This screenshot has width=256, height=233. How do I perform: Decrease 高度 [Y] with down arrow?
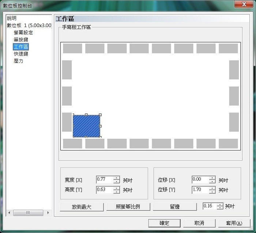pyautogui.click(x=117, y=192)
